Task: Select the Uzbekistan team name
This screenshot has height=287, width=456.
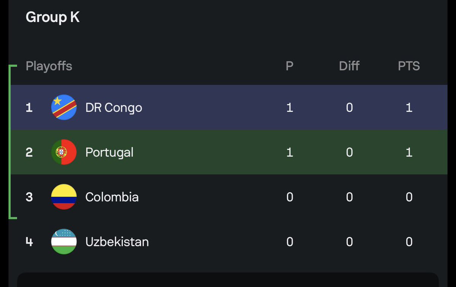Action: [x=117, y=242]
